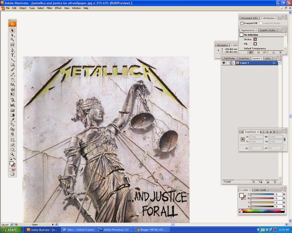Open the Object menu
This screenshot has height=233, width=292.
pos(23,8)
